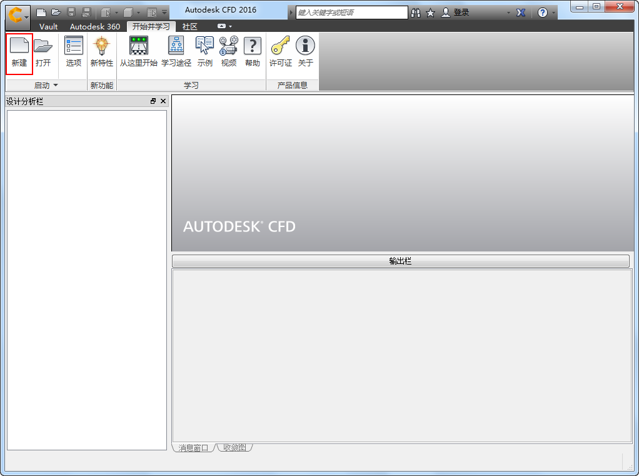Click the list selection icon in quick access
This screenshot has width=639, height=476.
click(x=152, y=13)
